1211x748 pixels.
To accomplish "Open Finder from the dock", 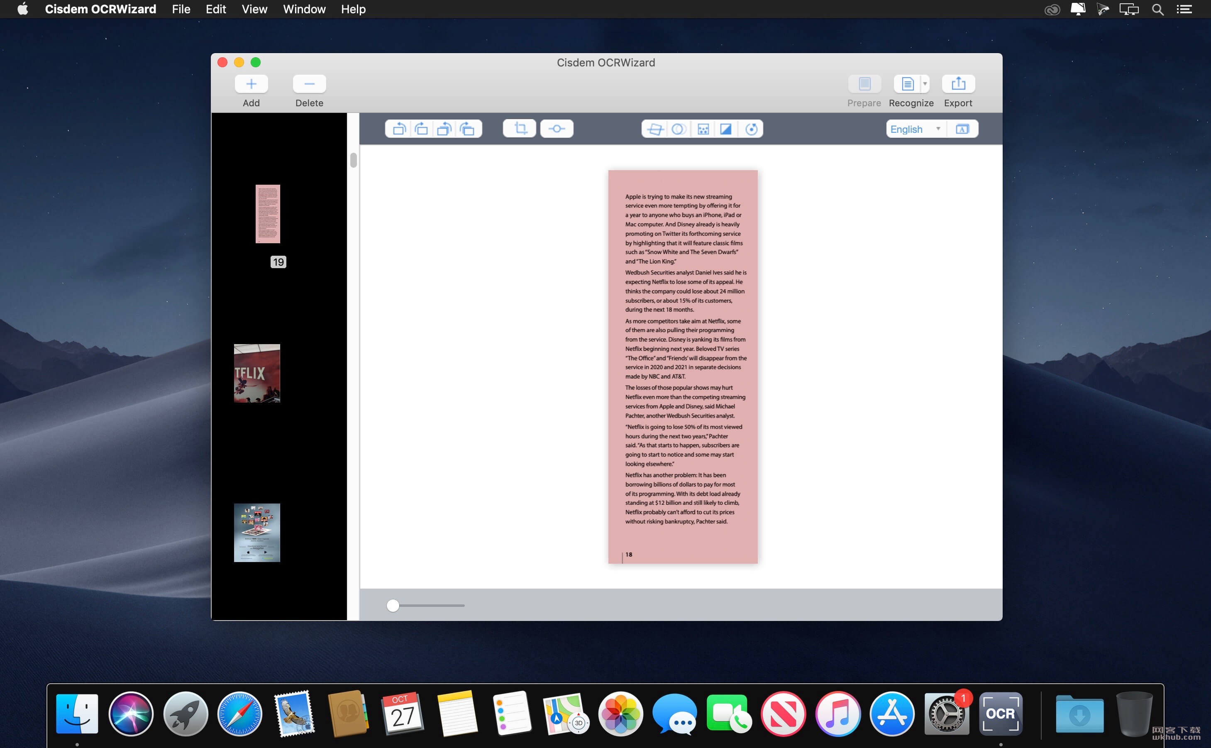I will pyautogui.click(x=77, y=714).
